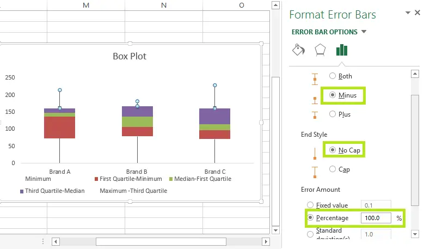Viewport: 424px width, 249px height.
Task: Click the Cap end style icon
Action: coord(315,171)
